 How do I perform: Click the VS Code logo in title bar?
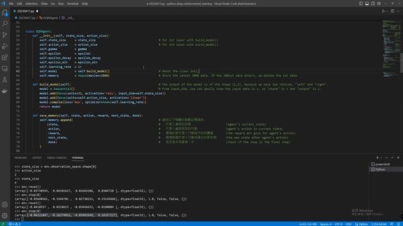(3, 4)
